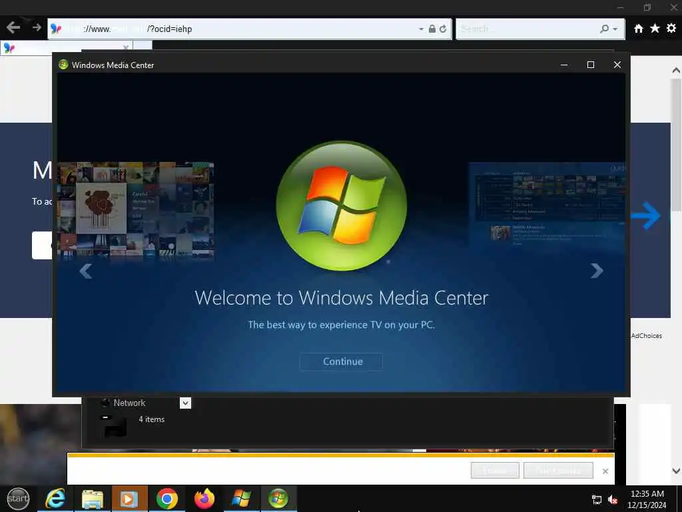
Task: Click the network tray icon
Action: pyautogui.click(x=597, y=500)
